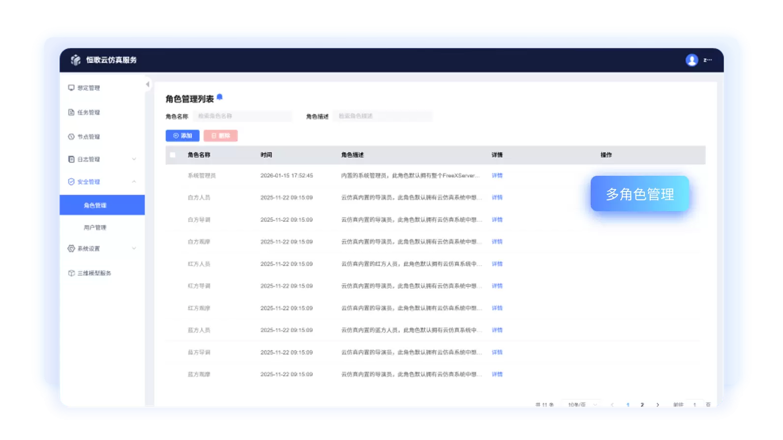The width and height of the screenshot is (783, 440).
Task: Click the blue bell icon beside 角色管理列表
Action: point(220,97)
